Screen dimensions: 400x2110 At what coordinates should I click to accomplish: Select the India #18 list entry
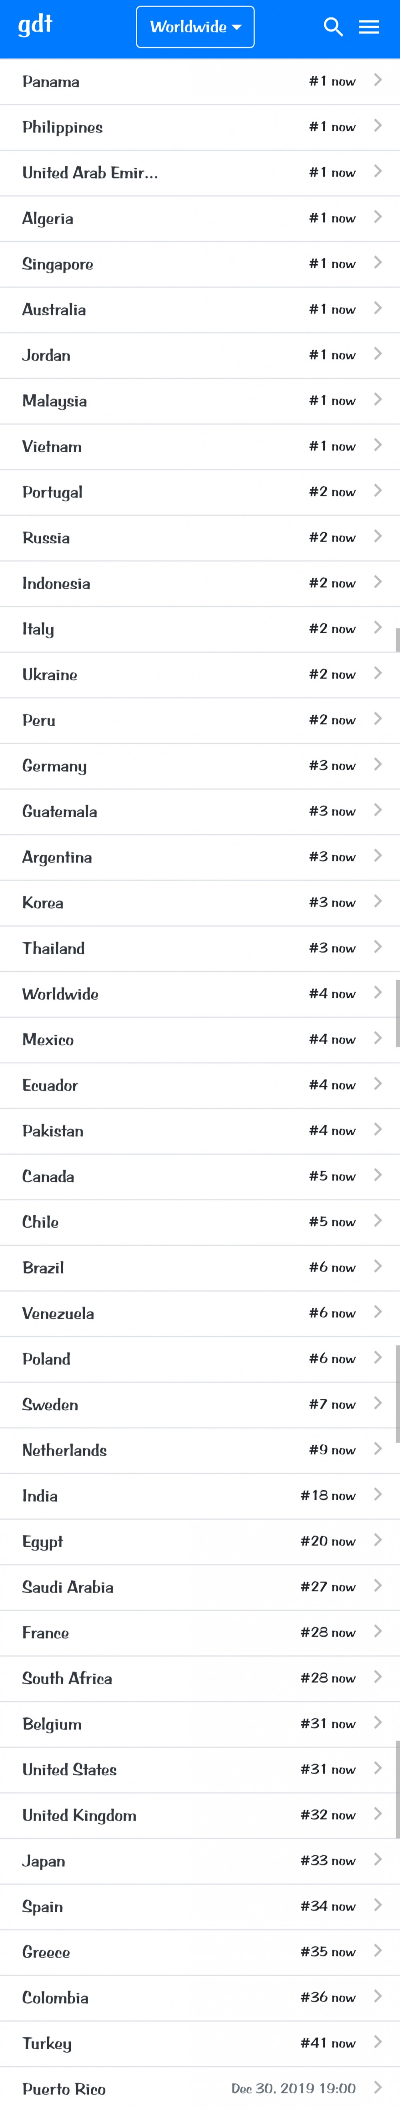click(200, 1496)
